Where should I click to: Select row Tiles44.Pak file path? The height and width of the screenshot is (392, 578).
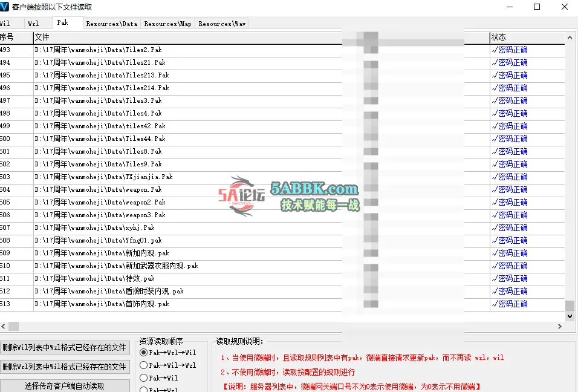click(100, 139)
